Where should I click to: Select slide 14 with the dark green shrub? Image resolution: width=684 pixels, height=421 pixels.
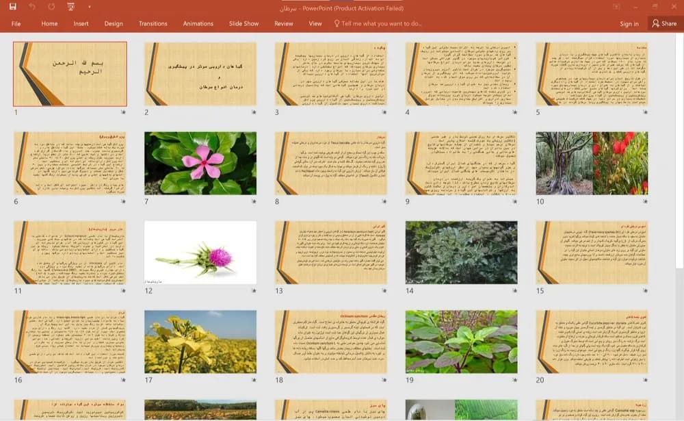pyautogui.click(x=462, y=253)
